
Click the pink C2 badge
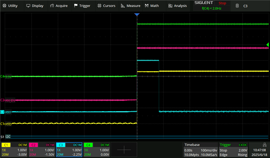[33, 145]
